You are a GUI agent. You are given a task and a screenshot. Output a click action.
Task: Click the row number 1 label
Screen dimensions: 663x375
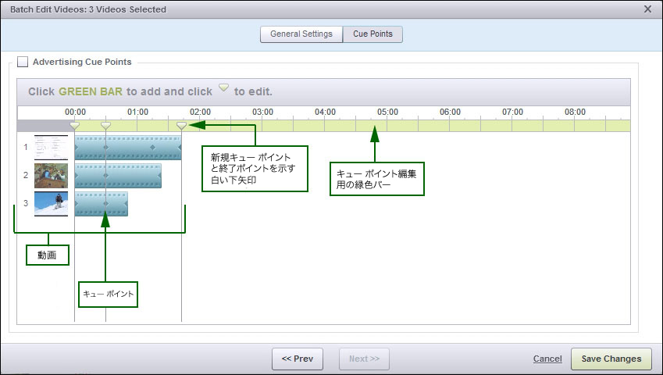[x=26, y=147]
